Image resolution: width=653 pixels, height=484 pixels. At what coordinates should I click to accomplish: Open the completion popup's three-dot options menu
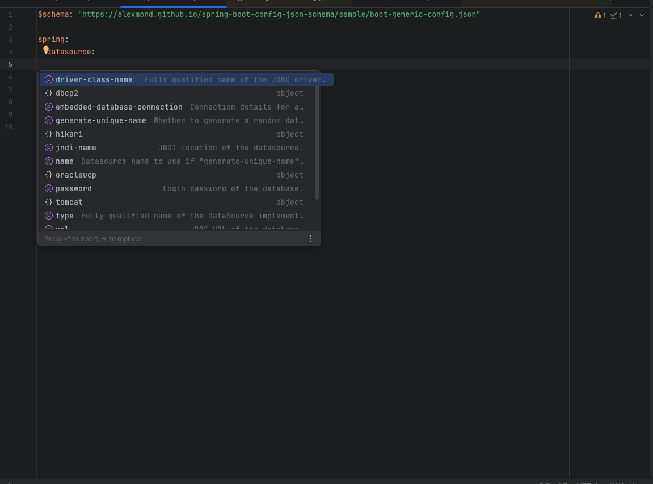[311, 239]
